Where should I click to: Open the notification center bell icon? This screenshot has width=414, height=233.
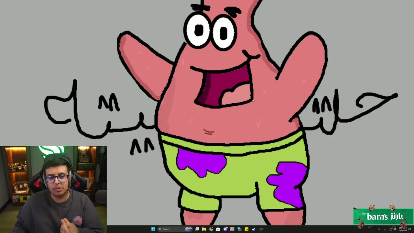[409, 229]
